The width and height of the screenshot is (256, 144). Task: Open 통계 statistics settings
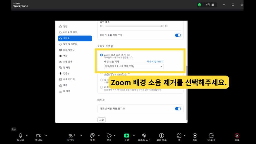coord(75,85)
